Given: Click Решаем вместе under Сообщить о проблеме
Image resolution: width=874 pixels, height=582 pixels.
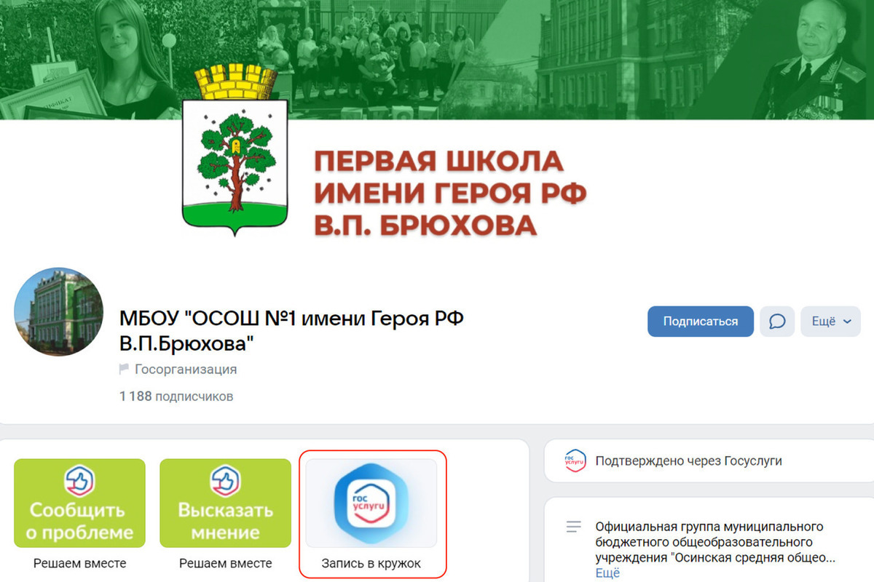Looking at the screenshot, I should (x=80, y=564).
